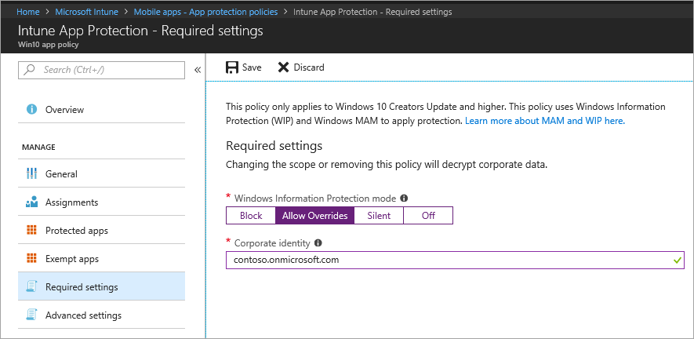The image size is (694, 339).
Task: Click the Save floppy disk icon
Action: pyautogui.click(x=232, y=67)
